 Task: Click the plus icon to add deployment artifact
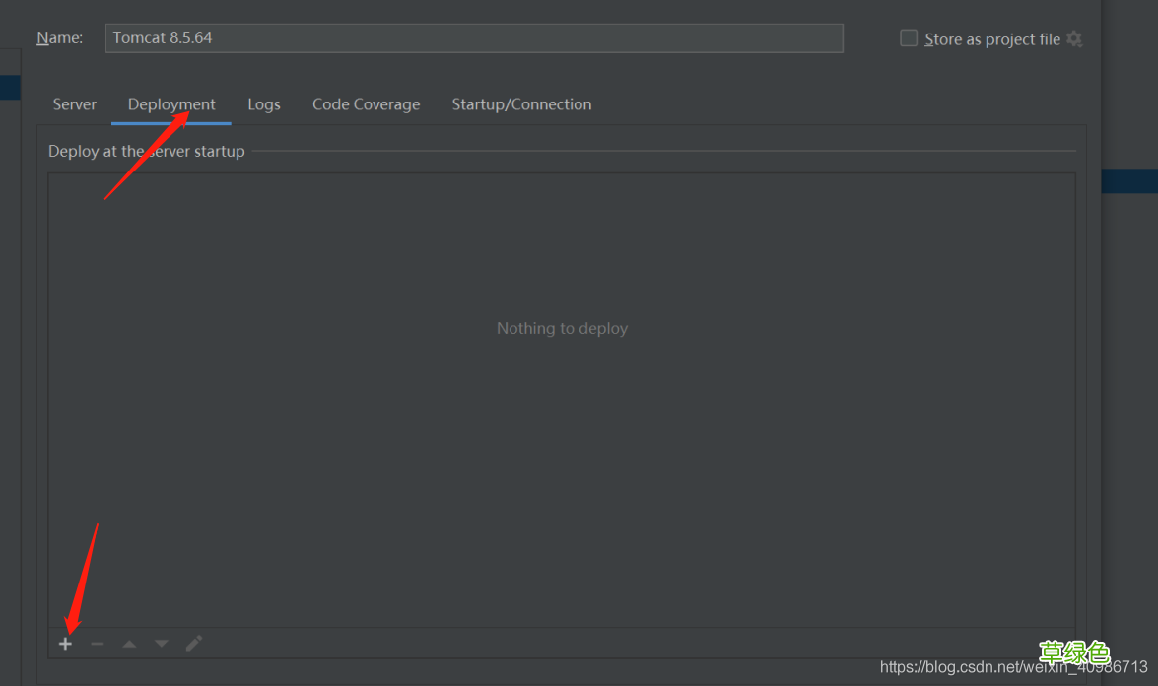pos(66,644)
